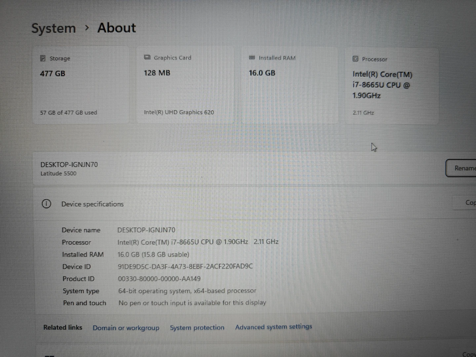
Task: Click the Processor chip icon
Action: tap(355, 59)
